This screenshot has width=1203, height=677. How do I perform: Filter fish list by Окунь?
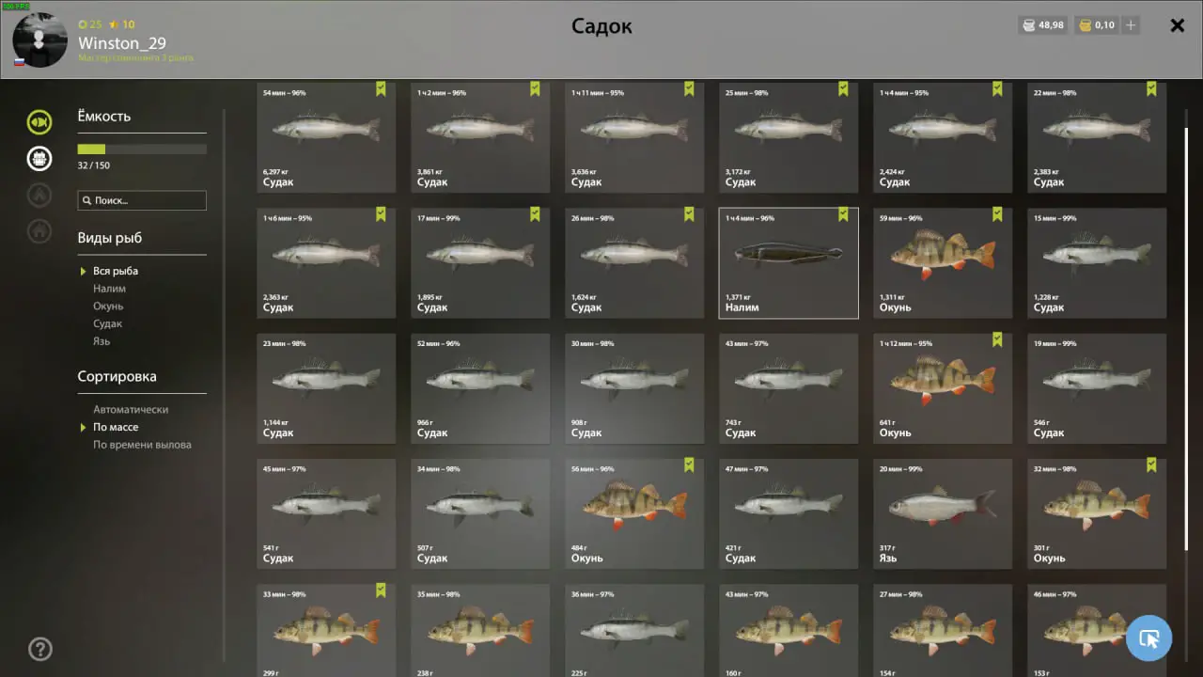(x=108, y=307)
